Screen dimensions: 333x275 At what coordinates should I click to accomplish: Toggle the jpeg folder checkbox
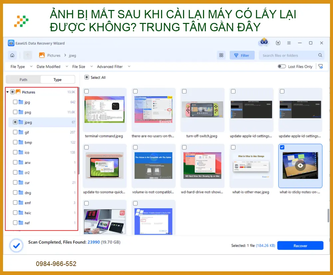(15, 122)
